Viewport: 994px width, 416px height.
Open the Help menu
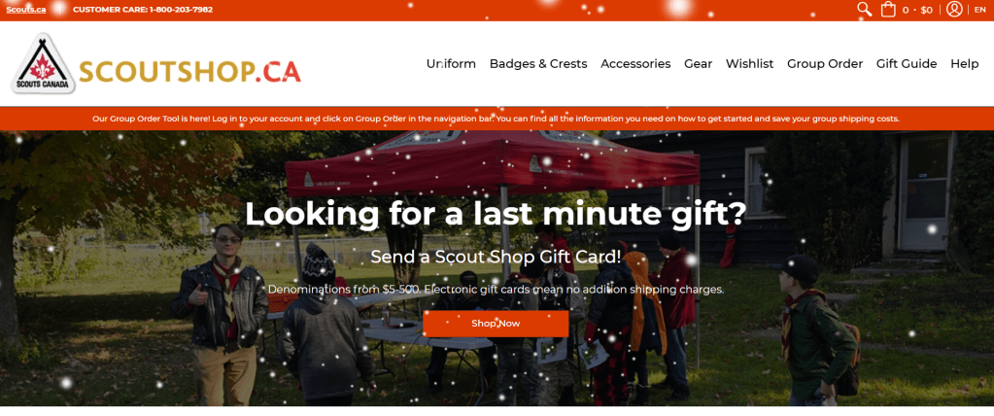pyautogui.click(x=964, y=63)
